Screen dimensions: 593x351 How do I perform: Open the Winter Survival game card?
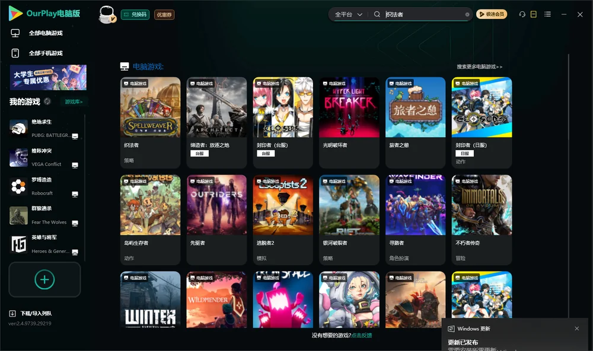pyautogui.click(x=150, y=299)
